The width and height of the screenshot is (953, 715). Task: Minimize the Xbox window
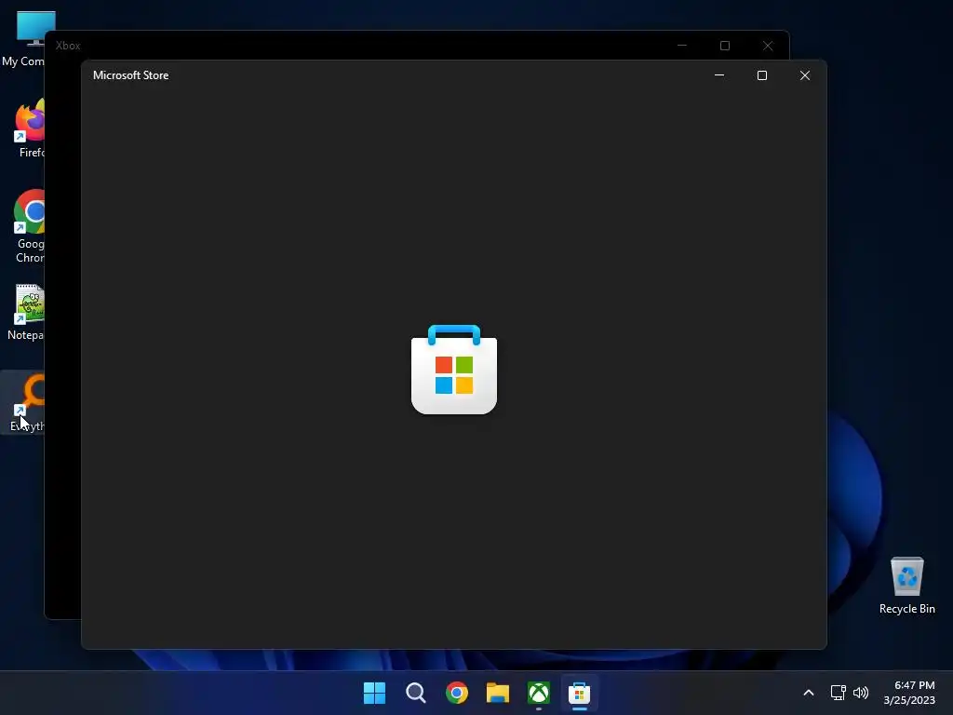click(682, 46)
